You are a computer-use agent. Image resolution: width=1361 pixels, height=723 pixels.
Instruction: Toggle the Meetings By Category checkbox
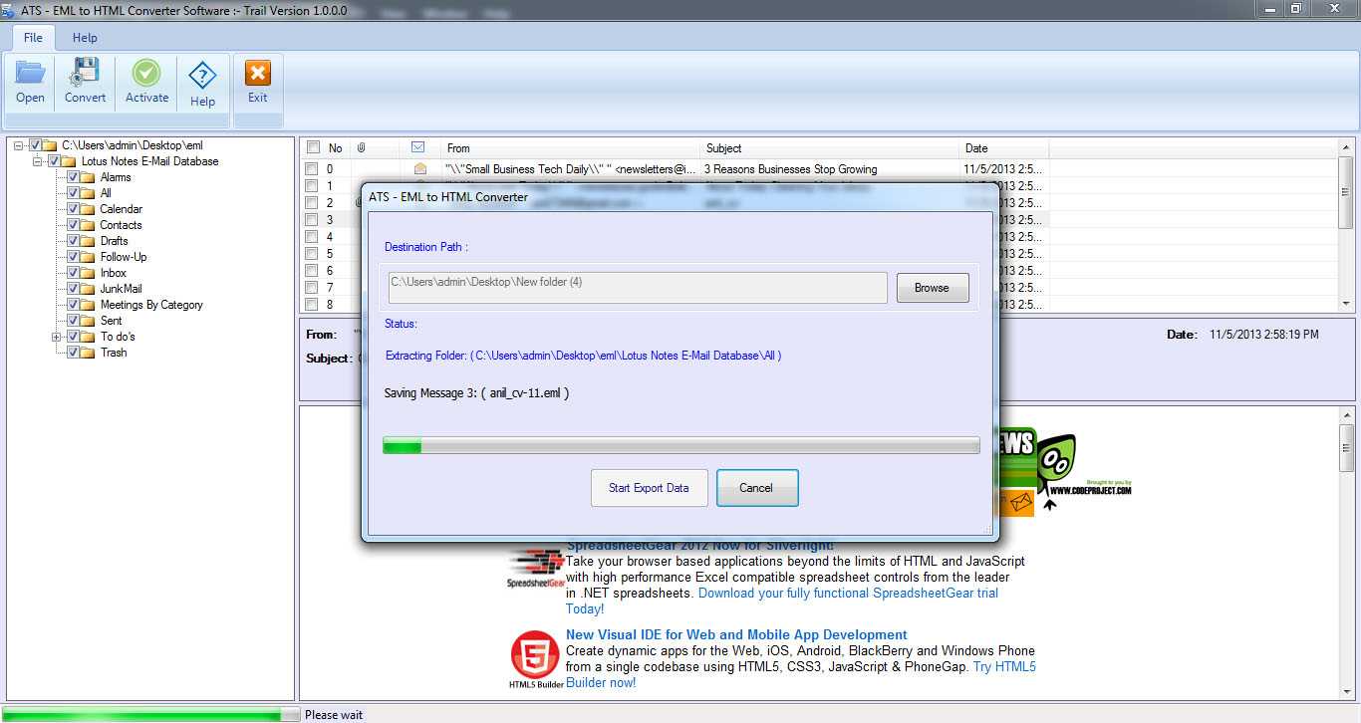(73, 305)
